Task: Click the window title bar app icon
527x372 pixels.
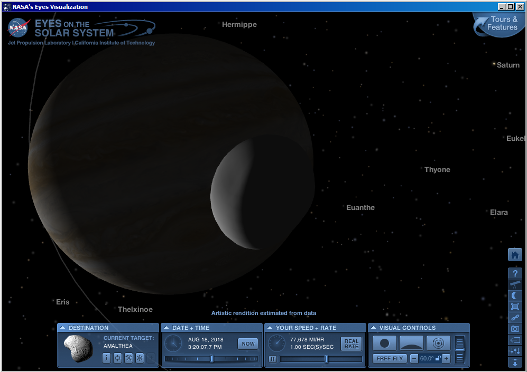Action: (x=7, y=7)
